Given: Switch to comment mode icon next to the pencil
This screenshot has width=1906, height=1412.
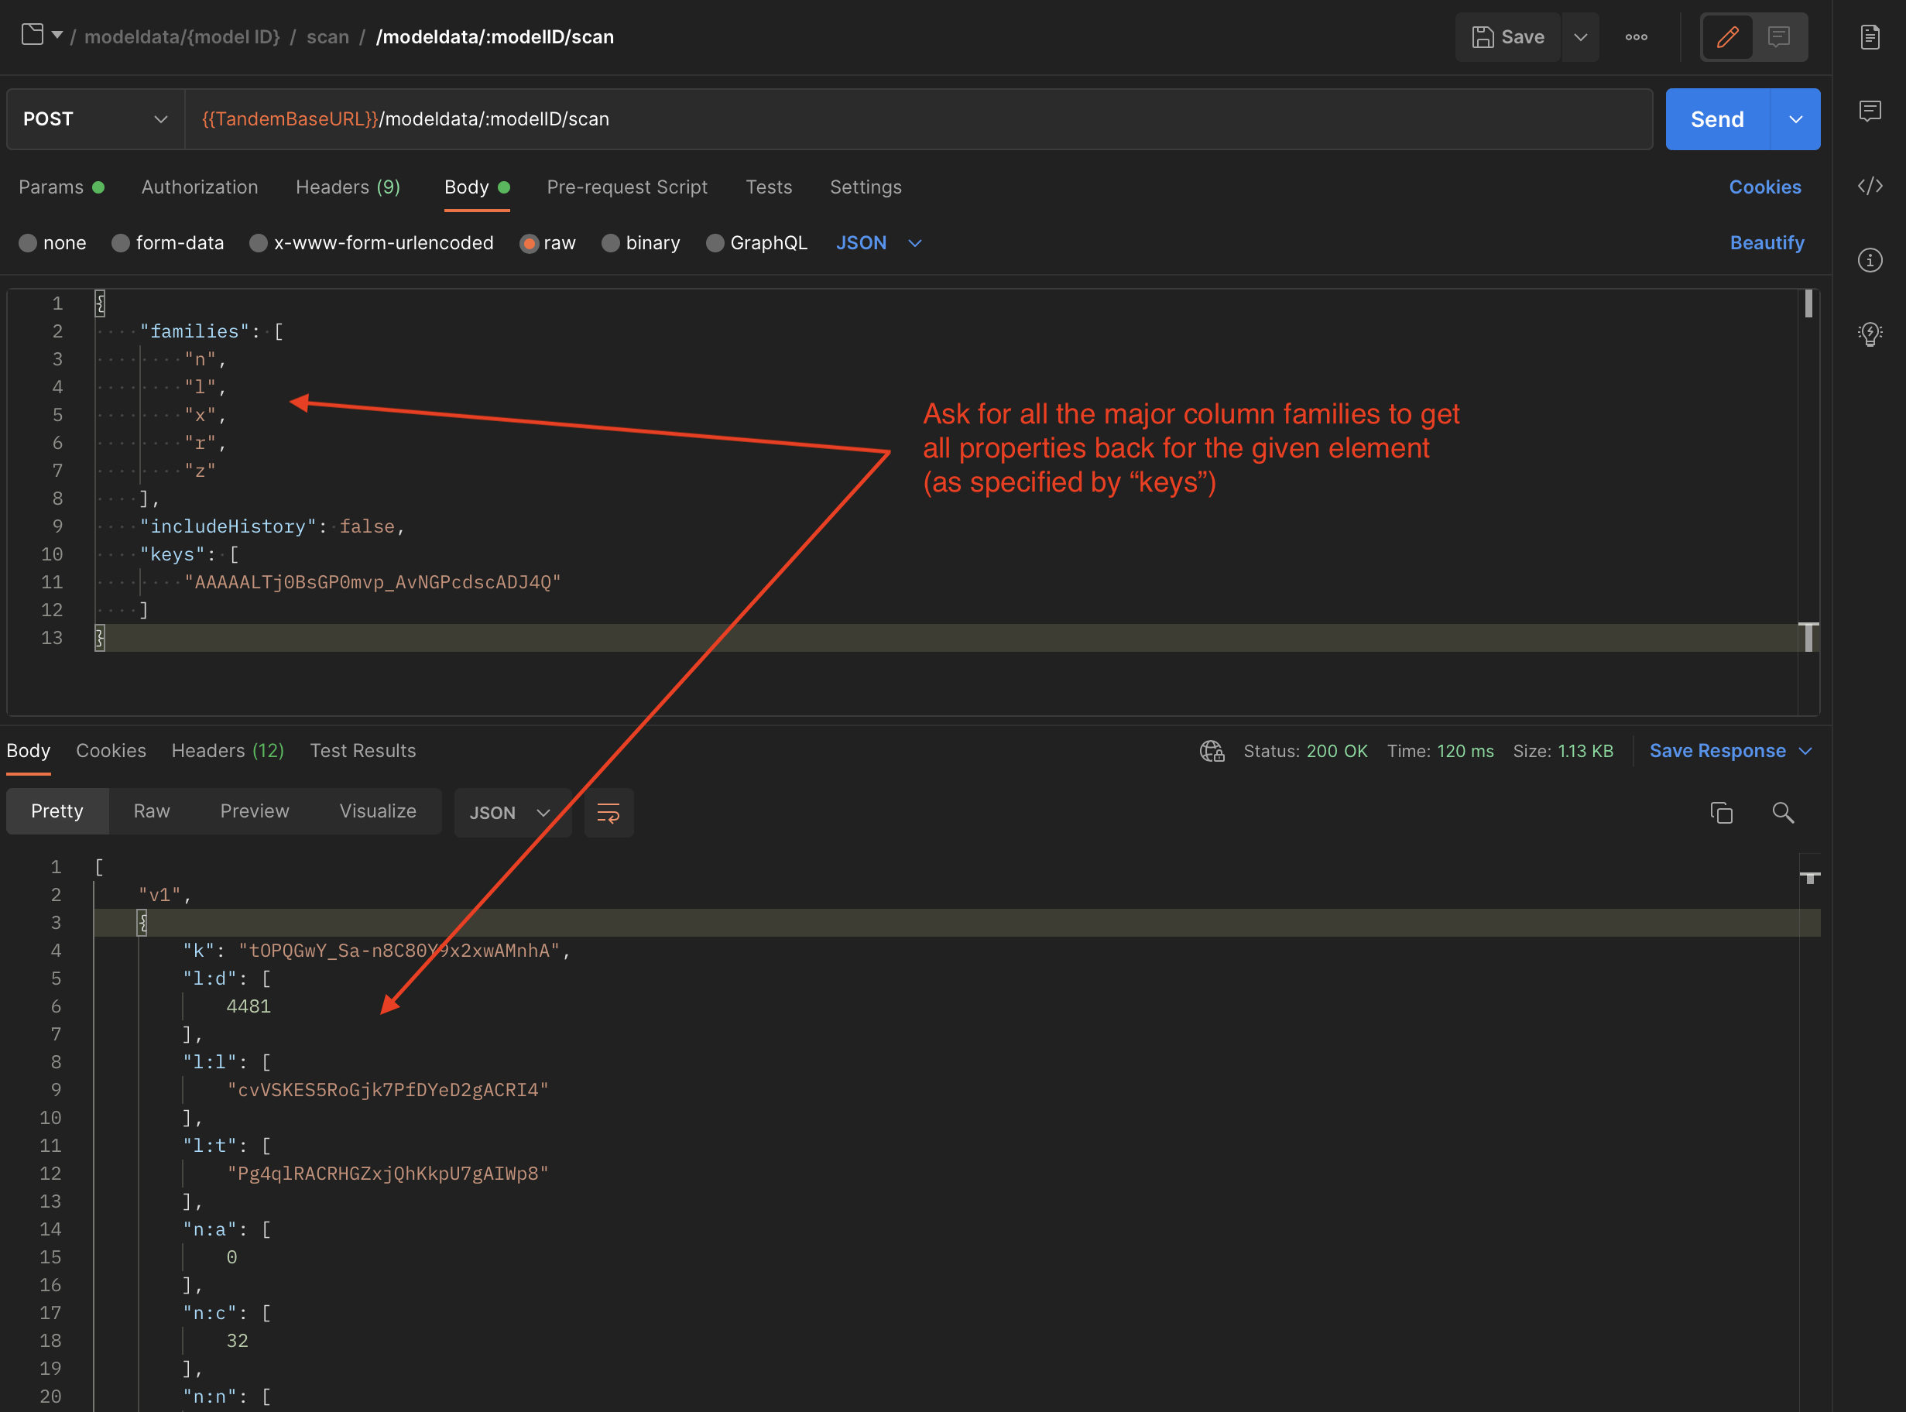Looking at the screenshot, I should coord(1780,36).
